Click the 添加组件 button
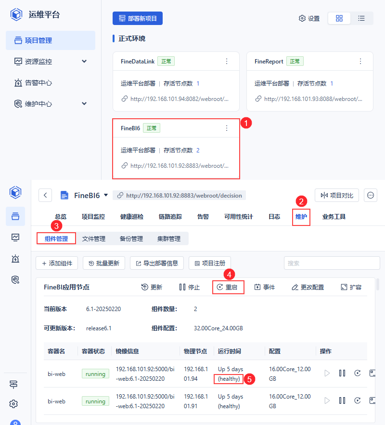385x425 pixels. click(x=57, y=263)
